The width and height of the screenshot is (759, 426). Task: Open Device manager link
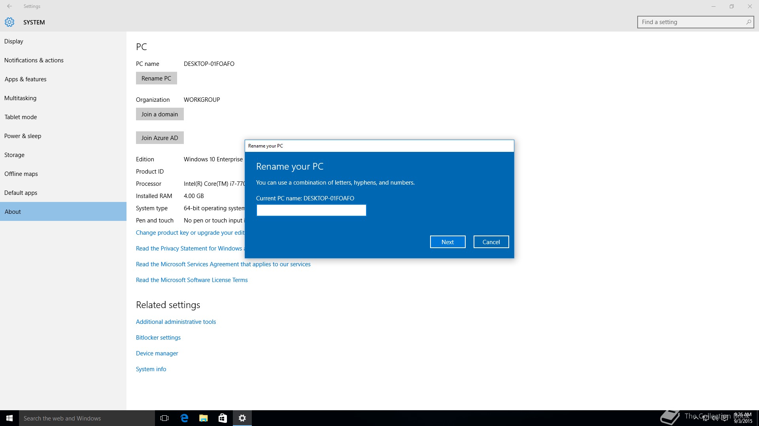(157, 353)
